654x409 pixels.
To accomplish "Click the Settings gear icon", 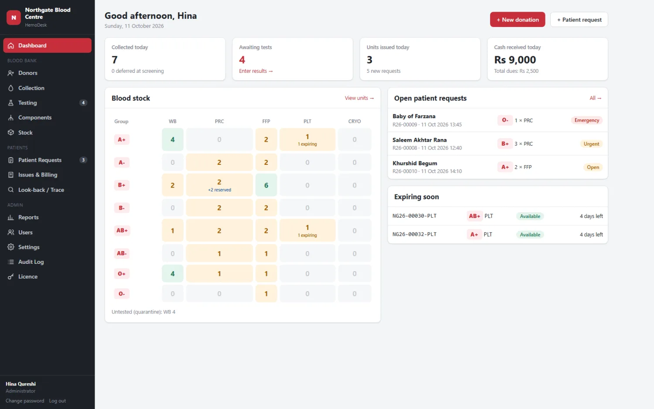I will 11,247.
